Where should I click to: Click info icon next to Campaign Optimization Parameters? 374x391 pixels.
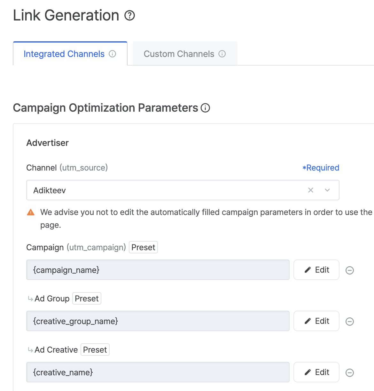pyautogui.click(x=205, y=108)
